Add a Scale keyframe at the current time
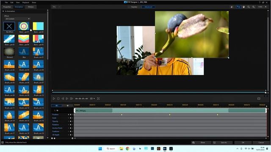This screenshot has width=271, height=152. [71, 118]
